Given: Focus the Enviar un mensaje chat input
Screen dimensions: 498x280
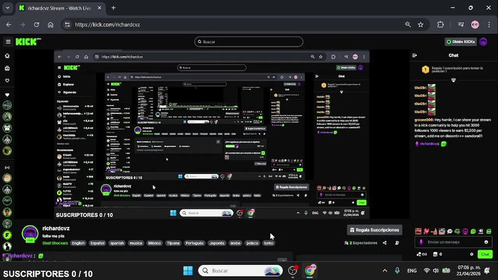Looking at the screenshot, I should pos(454,242).
